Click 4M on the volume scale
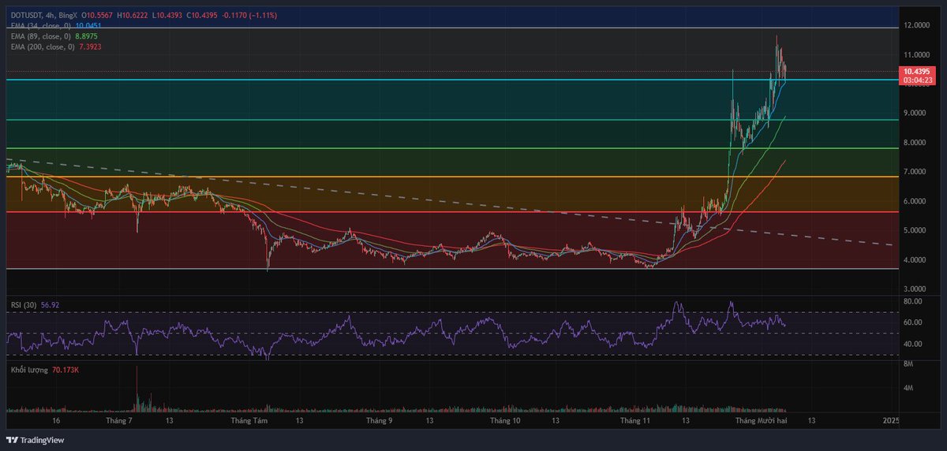 pyautogui.click(x=908, y=388)
